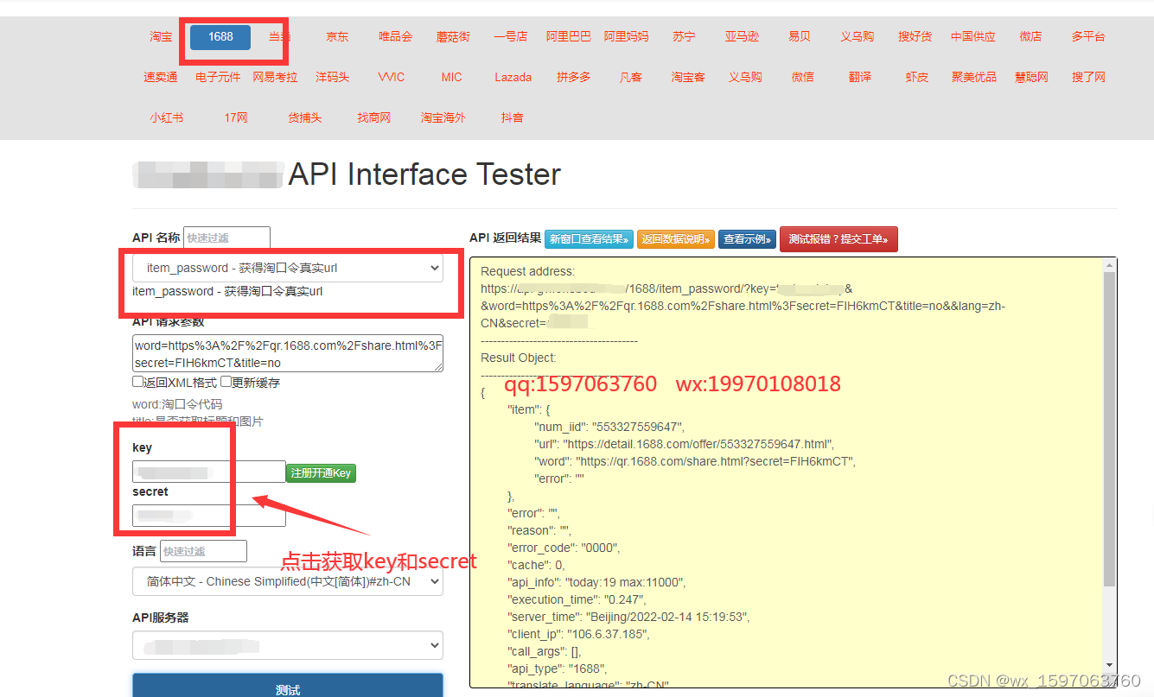Image resolution: width=1154 pixels, height=697 pixels.
Task: Open the 抖音 platform tab
Action: [x=512, y=117]
